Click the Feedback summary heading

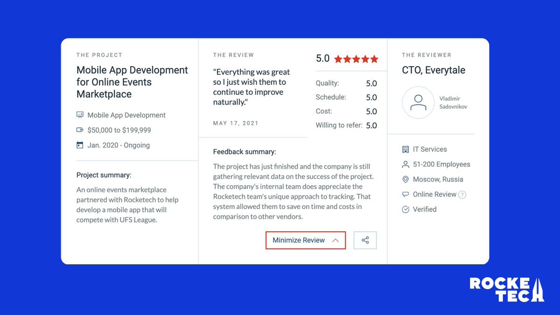[x=245, y=152]
